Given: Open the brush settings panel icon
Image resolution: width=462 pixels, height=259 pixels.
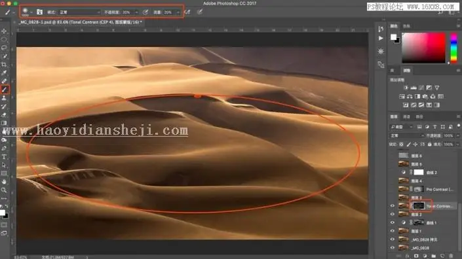Looking at the screenshot, I should (40, 12).
